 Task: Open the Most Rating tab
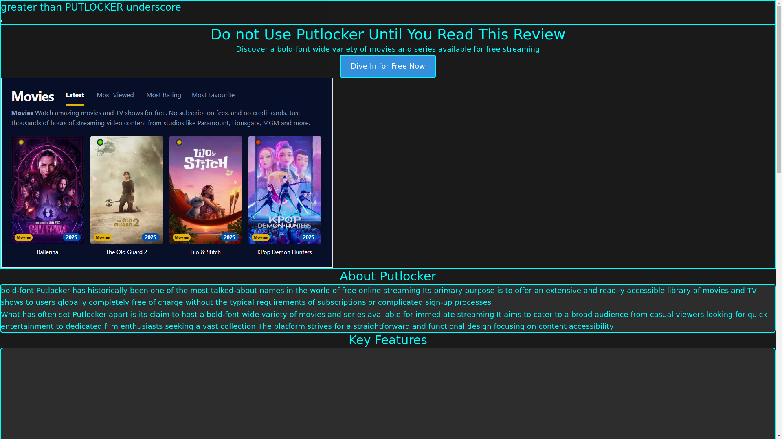coord(164,95)
